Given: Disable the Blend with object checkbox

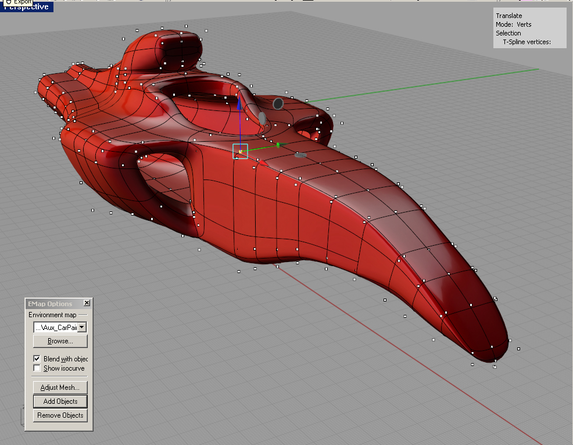Looking at the screenshot, I should [x=37, y=359].
